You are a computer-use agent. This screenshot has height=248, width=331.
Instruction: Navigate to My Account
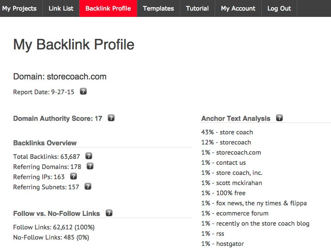pos(238,8)
